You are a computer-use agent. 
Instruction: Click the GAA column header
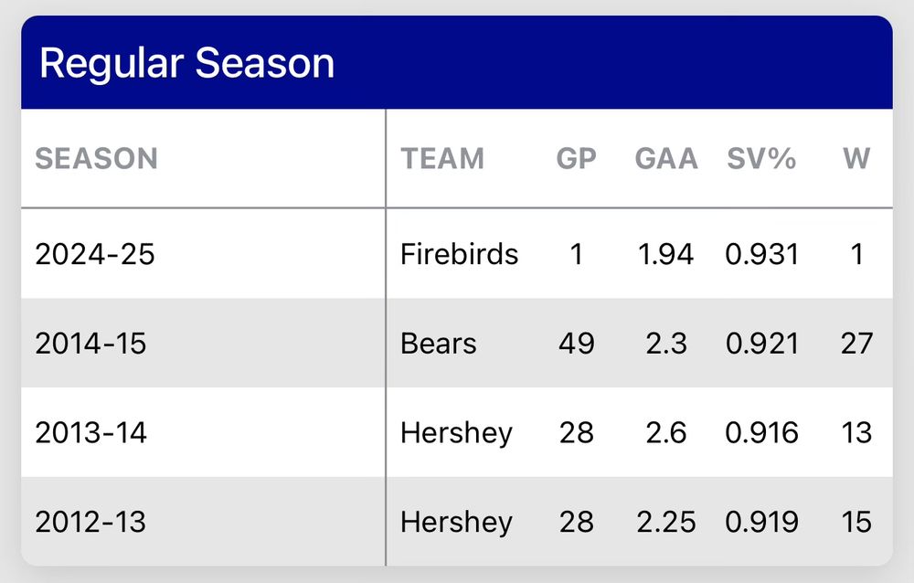point(666,159)
